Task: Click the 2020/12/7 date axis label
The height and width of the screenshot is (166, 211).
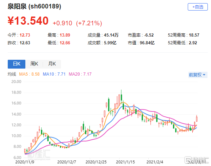Action: (67, 162)
